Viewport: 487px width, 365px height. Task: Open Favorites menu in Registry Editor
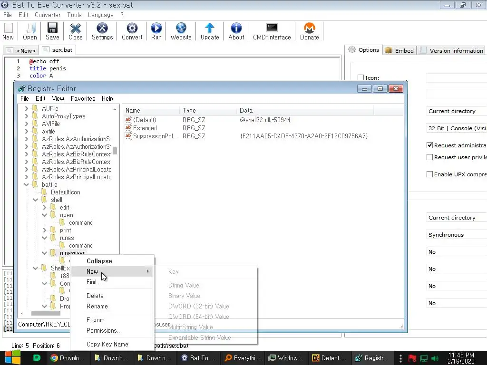coord(83,98)
